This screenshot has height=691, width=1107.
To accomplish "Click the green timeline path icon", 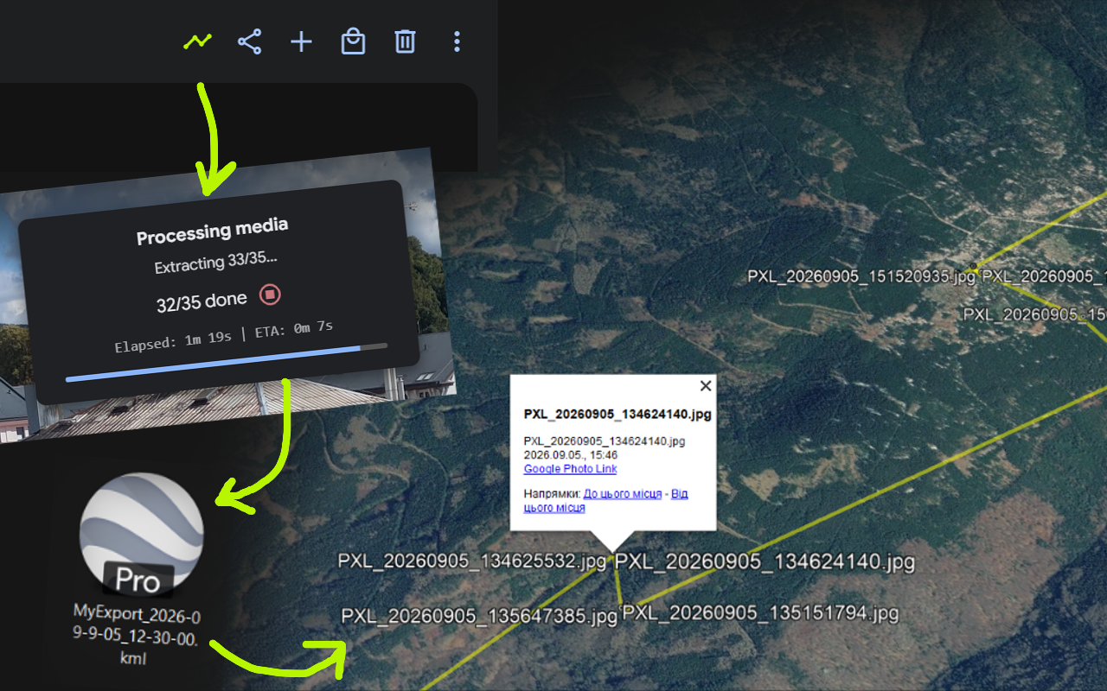I will [x=197, y=41].
